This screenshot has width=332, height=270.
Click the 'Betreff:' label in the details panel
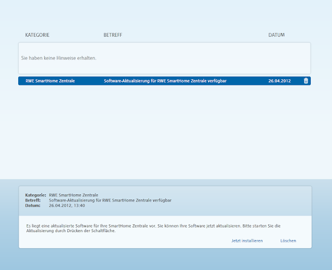[x=33, y=200]
